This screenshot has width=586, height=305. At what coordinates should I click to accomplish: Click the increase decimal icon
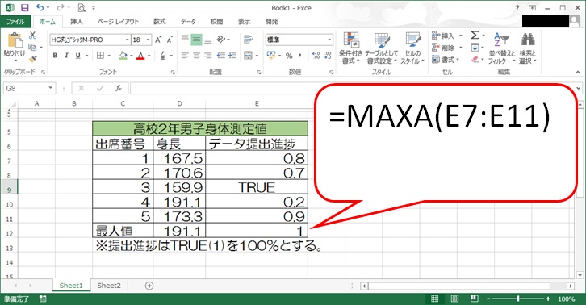316,56
